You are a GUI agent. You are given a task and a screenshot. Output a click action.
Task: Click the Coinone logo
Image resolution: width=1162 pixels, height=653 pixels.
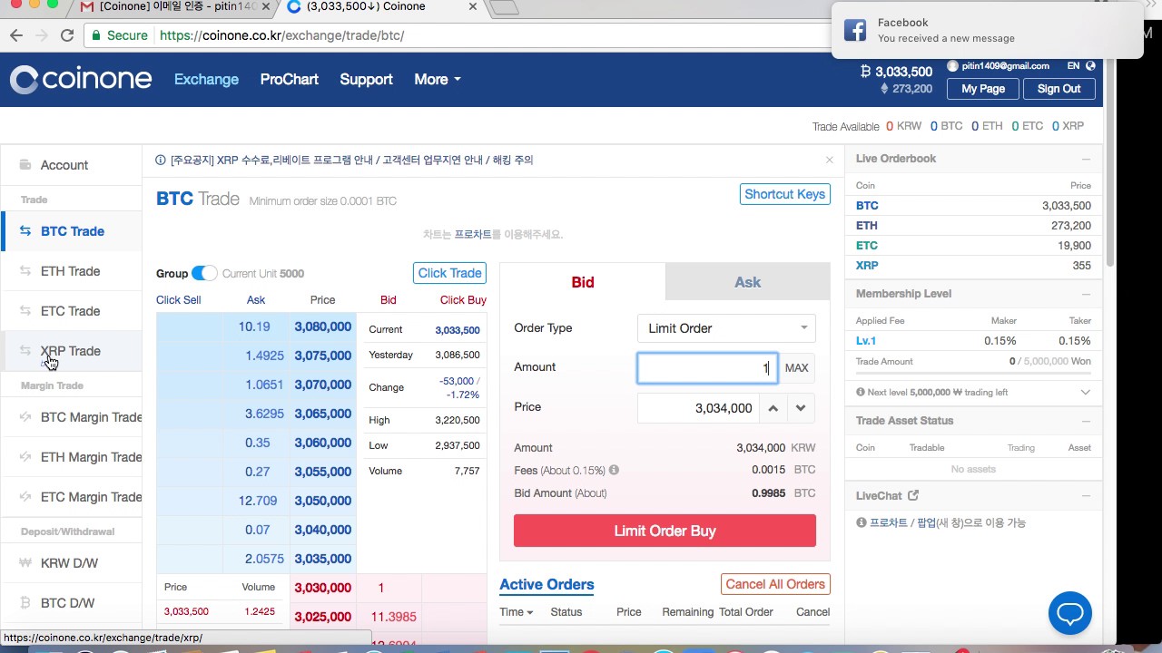81,80
